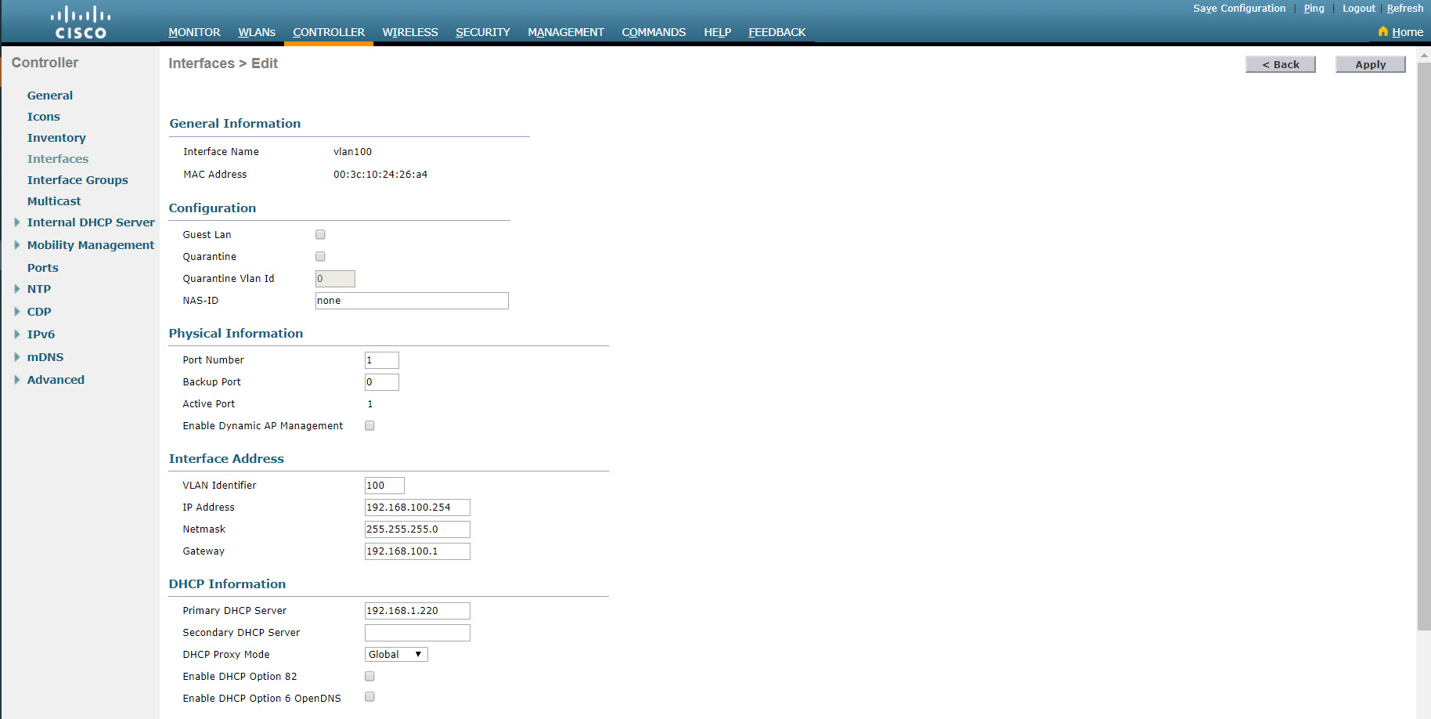Toggle the Quarantine checkbox
Viewport: 1431px width, 719px height.
320,256
